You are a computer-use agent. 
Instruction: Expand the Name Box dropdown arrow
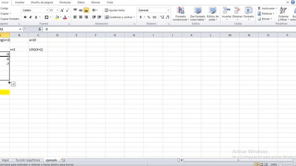[20, 29]
